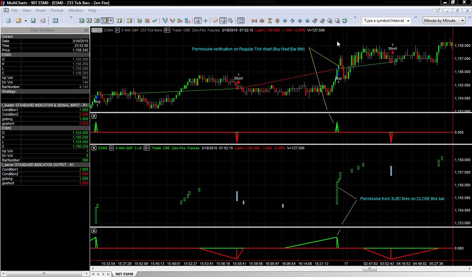Screen dimensions: 472x277
Task: Switch to OHLC bar chart style
Action: pyautogui.click(x=139, y=21)
